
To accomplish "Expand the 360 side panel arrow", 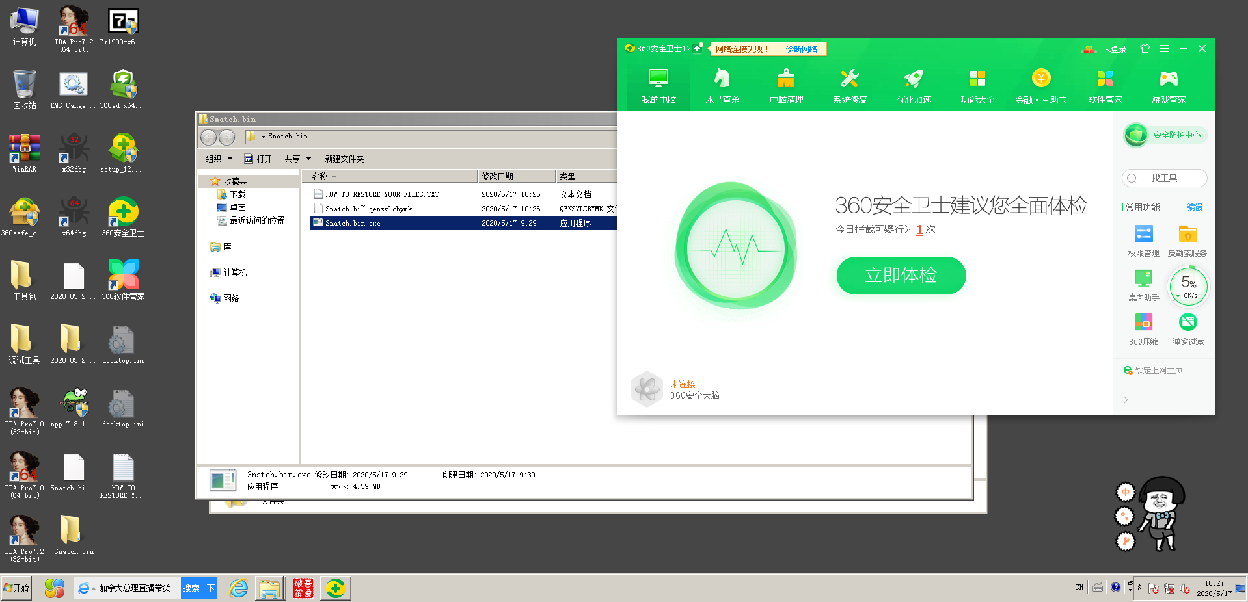I will click(1124, 400).
